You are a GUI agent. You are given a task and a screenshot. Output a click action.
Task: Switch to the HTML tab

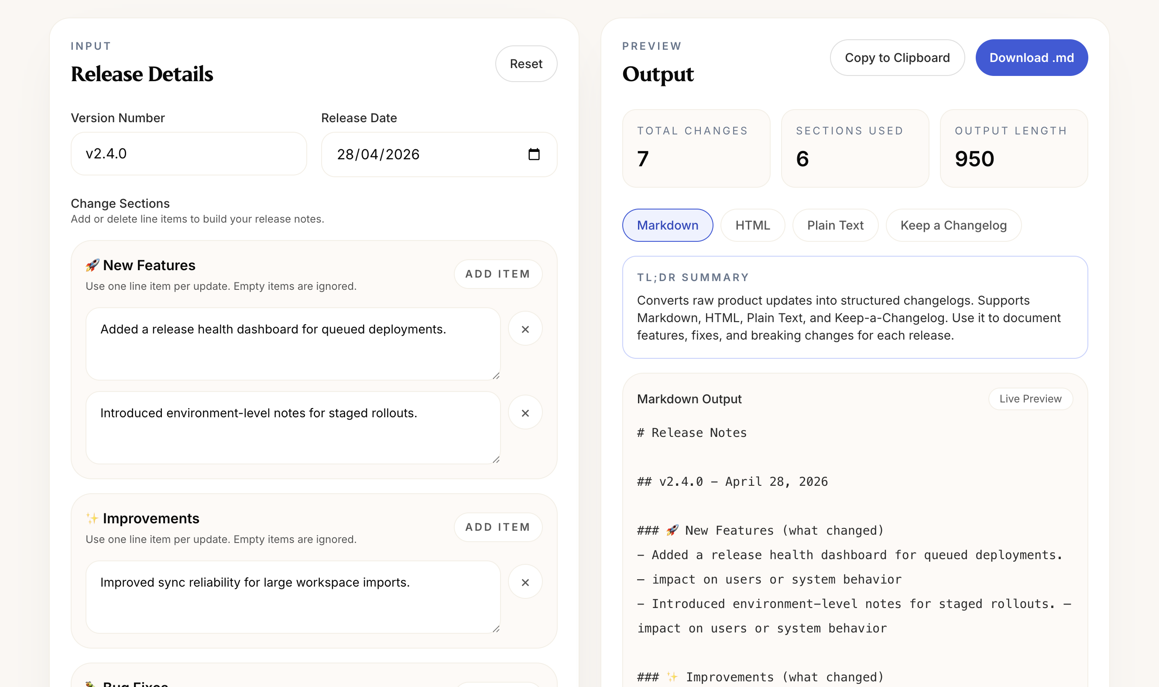point(752,225)
